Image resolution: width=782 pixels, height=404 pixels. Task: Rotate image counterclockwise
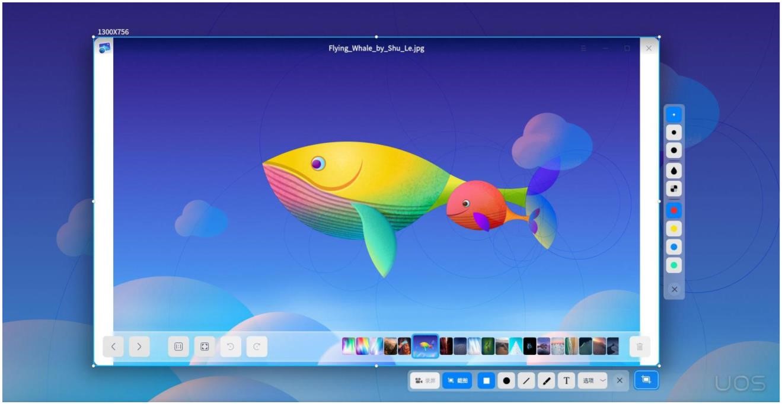(231, 347)
